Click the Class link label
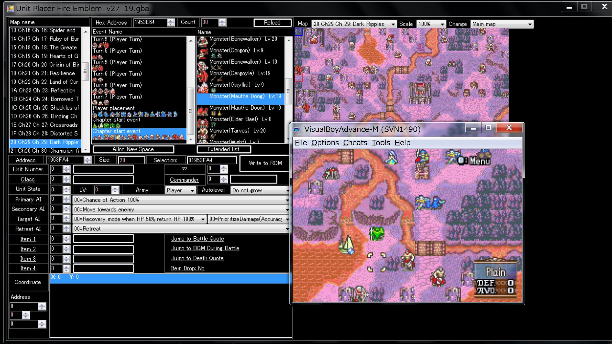Viewport: 612px width, 344px height. coord(28,180)
